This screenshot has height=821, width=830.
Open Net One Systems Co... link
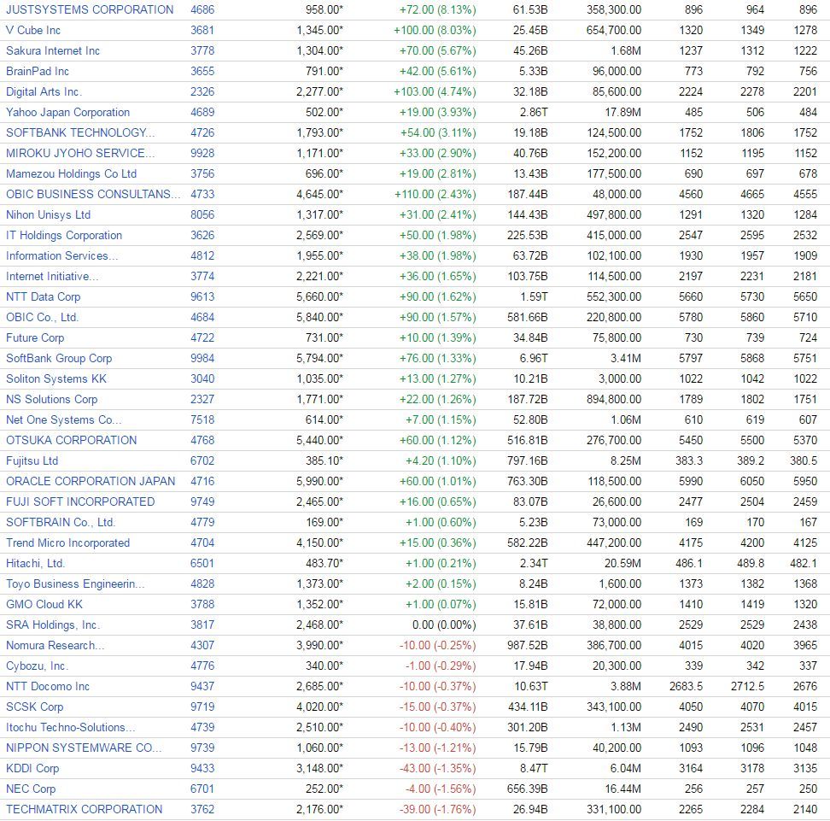click(x=63, y=420)
